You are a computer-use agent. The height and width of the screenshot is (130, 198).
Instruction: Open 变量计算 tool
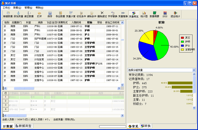pyautogui.click(x=71, y=14)
